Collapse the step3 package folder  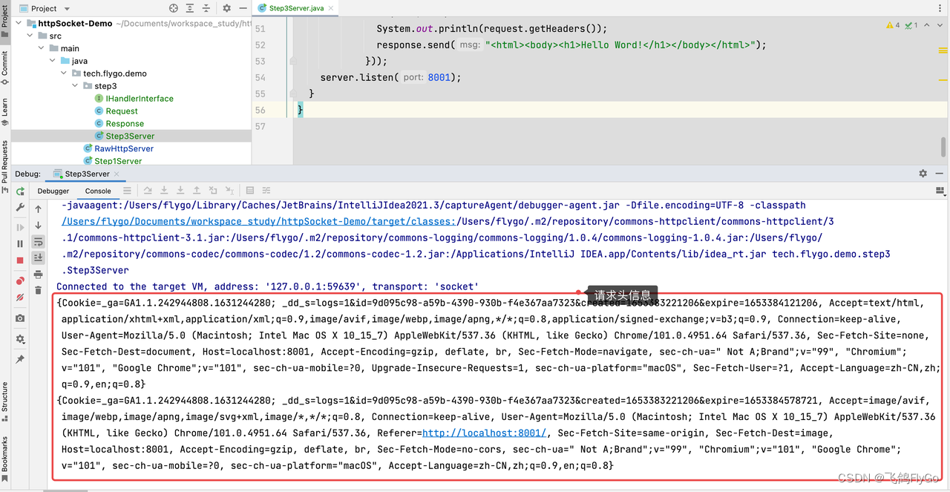point(74,85)
